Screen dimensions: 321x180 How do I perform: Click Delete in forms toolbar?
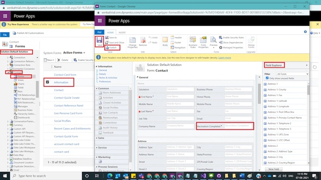pos(63,60)
